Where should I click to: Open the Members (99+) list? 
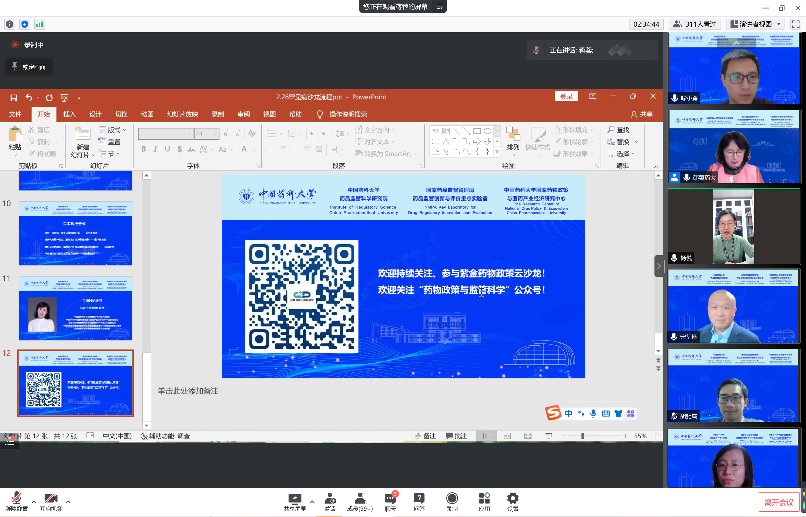pos(360,502)
